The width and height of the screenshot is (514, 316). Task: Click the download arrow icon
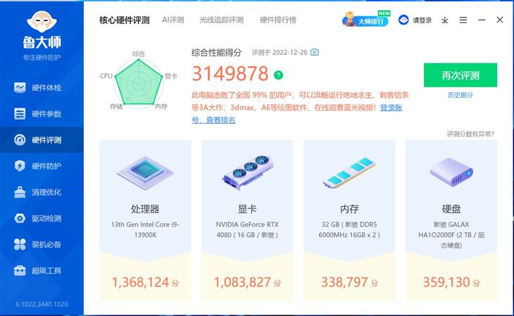(x=444, y=20)
